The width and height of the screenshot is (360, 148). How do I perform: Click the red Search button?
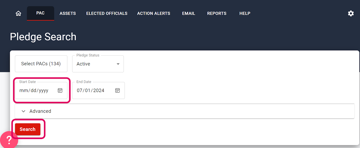[x=28, y=129]
